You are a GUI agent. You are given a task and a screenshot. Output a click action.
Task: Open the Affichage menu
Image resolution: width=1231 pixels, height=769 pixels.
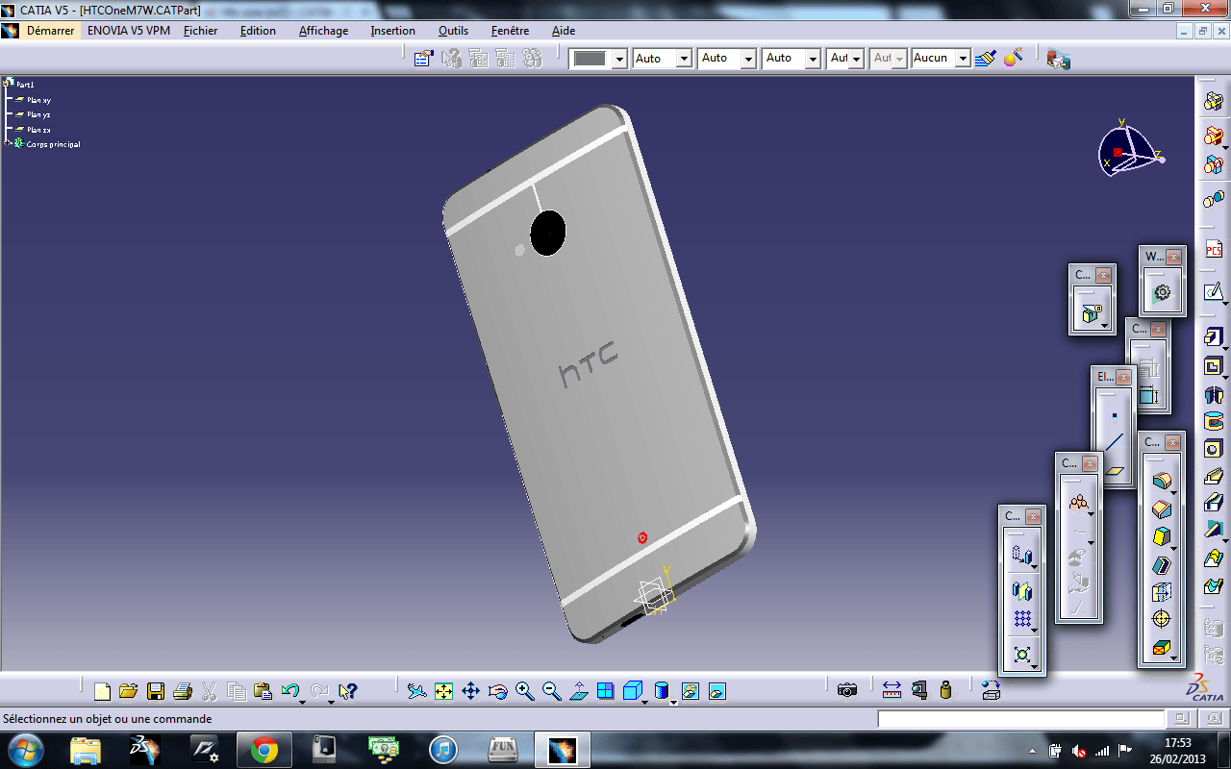323,31
